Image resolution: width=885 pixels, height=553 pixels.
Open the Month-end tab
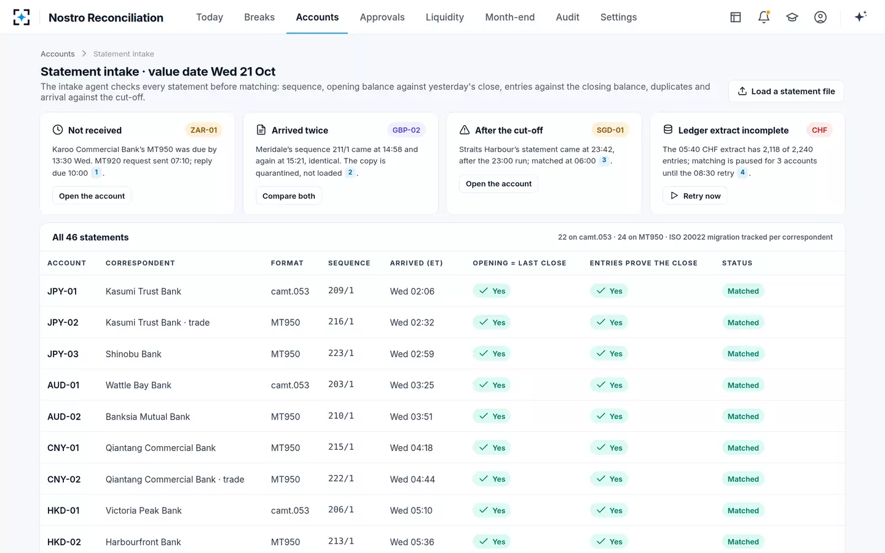tap(510, 17)
